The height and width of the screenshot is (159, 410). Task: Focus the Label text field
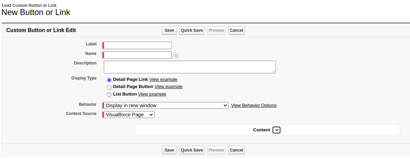(137, 45)
